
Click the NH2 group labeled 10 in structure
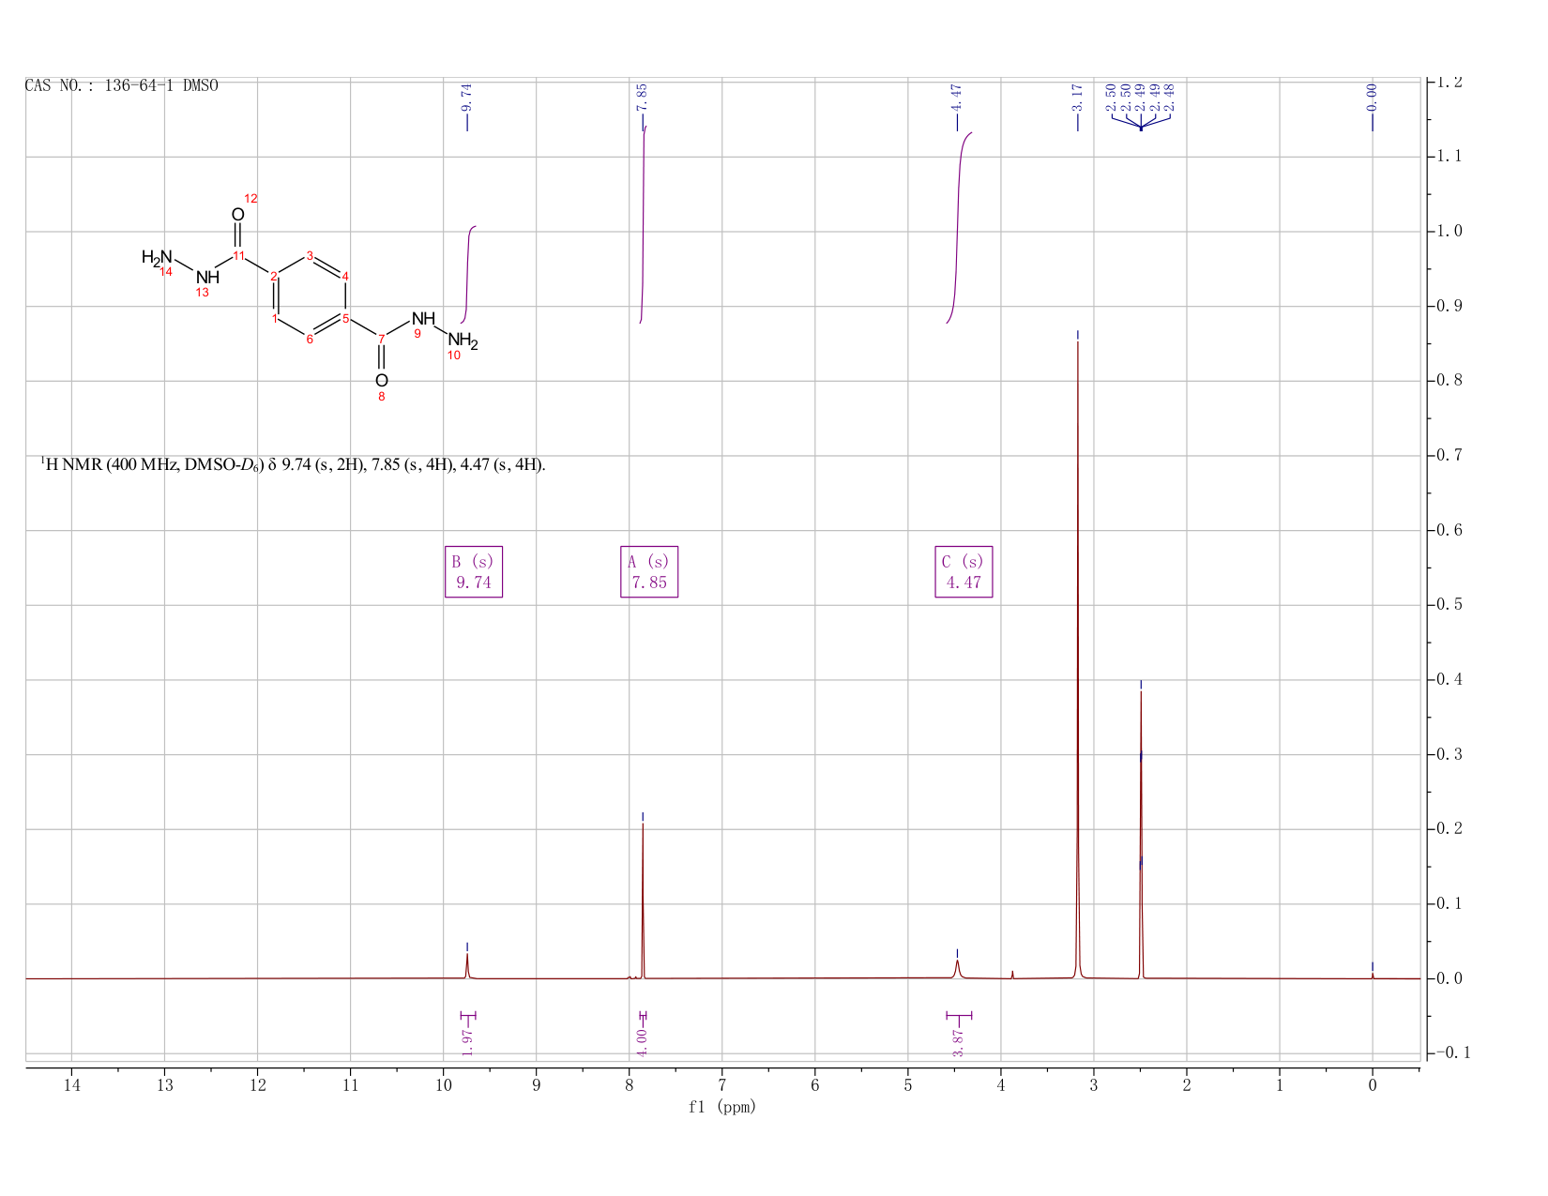463,341
